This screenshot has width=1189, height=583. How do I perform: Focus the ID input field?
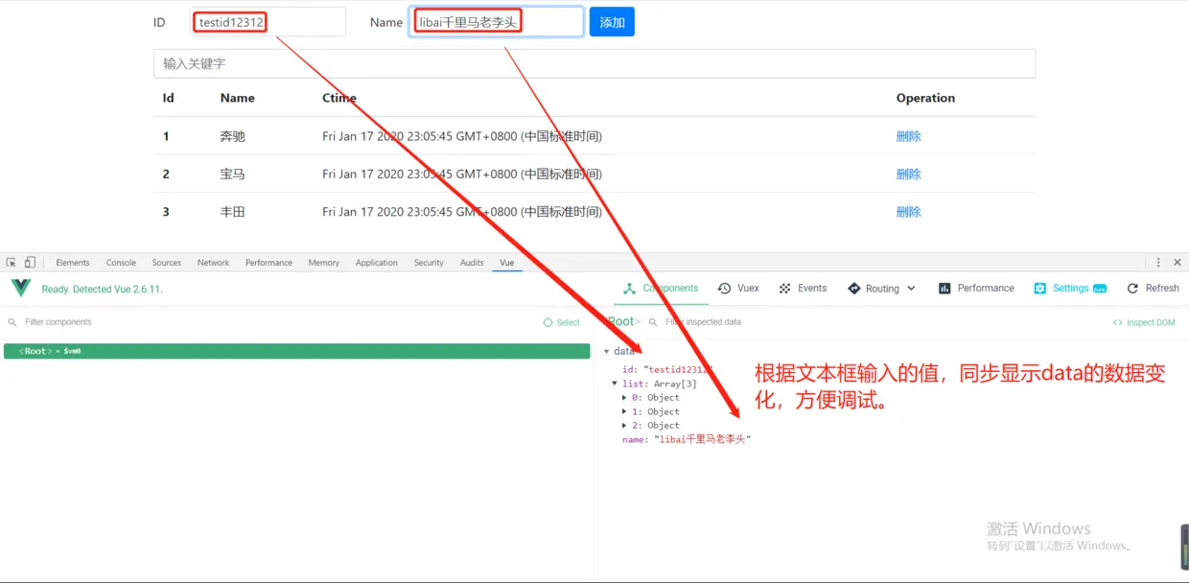(x=268, y=22)
